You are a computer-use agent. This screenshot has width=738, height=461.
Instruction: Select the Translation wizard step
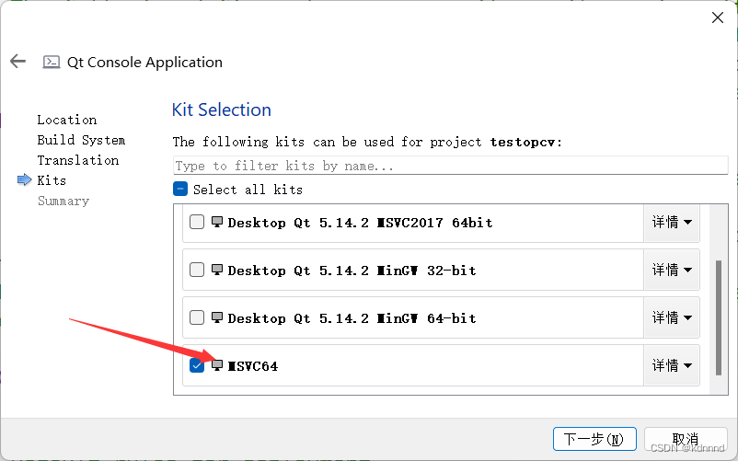pyautogui.click(x=77, y=160)
